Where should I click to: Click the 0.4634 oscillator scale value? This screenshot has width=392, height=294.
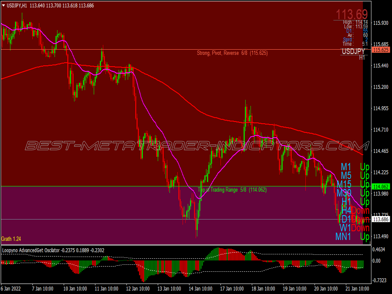click(x=378, y=250)
